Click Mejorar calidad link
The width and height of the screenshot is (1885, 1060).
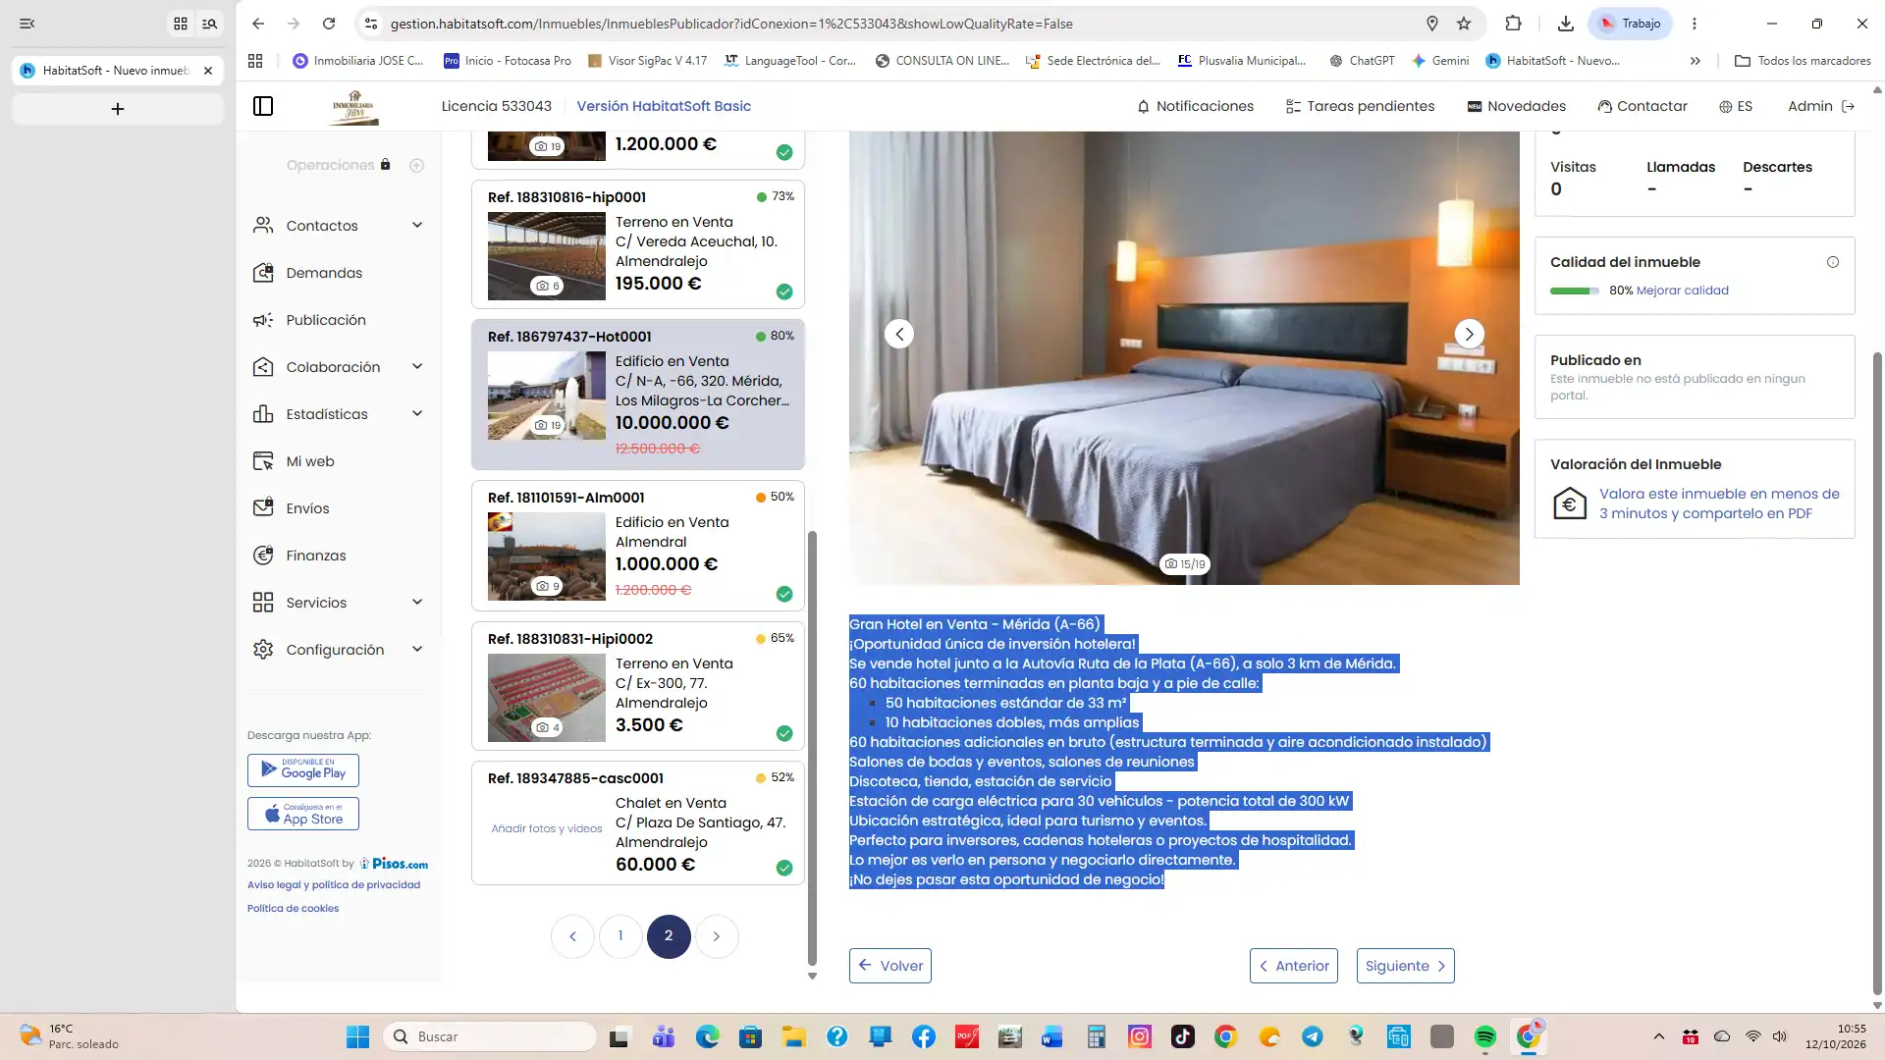(1683, 291)
